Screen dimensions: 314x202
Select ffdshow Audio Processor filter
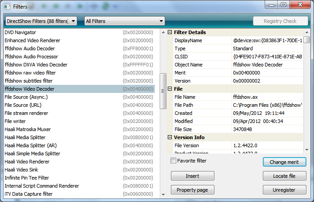pos(79,57)
